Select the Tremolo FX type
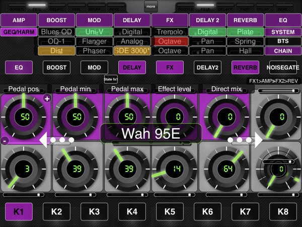Image resolution: width=302 pixels, height=227 pixels. tap(170, 32)
